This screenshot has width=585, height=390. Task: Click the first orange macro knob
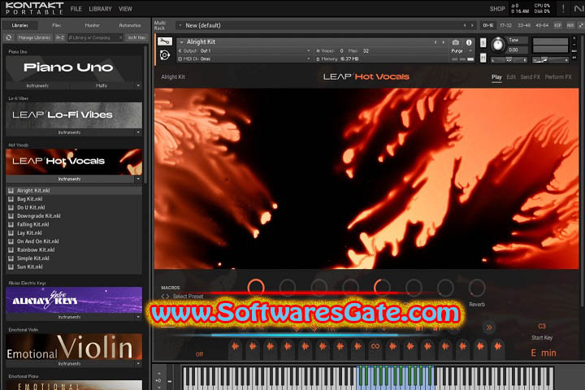[x=256, y=288]
